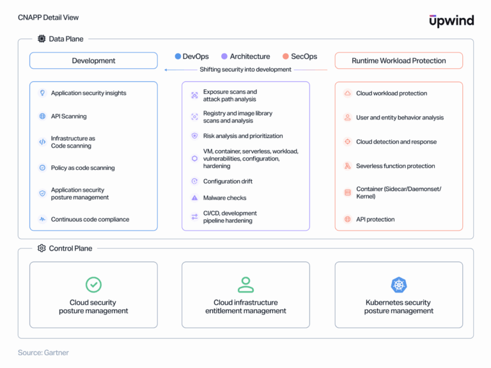Select the Kubernetes helm wheel icon
491x368 pixels.
coord(399,285)
